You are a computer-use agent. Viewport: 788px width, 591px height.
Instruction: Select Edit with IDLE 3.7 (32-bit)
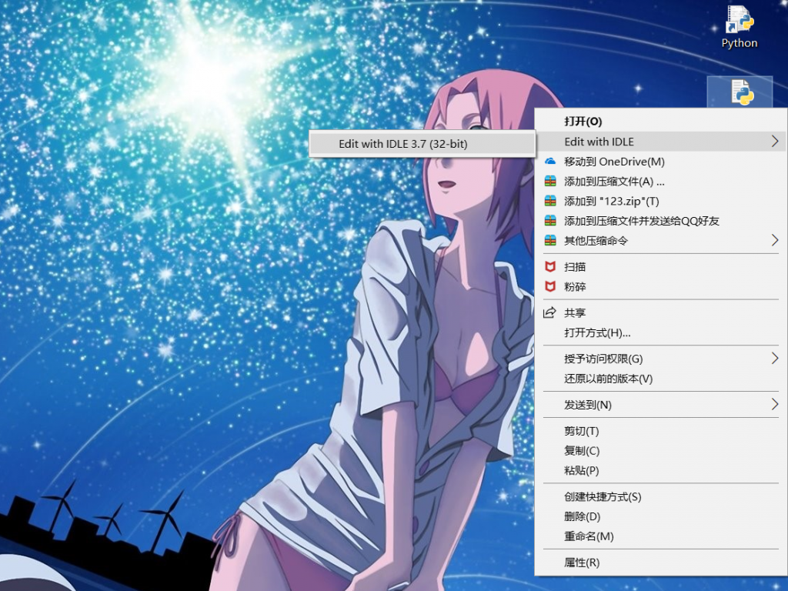tap(422, 144)
